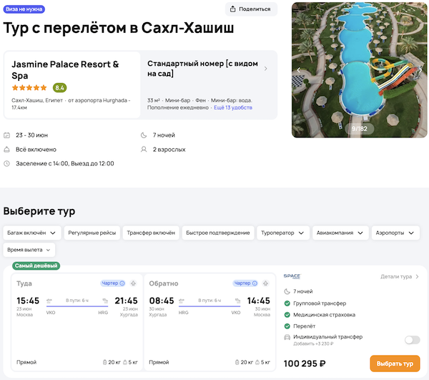The width and height of the screenshot is (429, 380).
Task: Click the airplane icon in the Туда card
Action: tap(132, 283)
